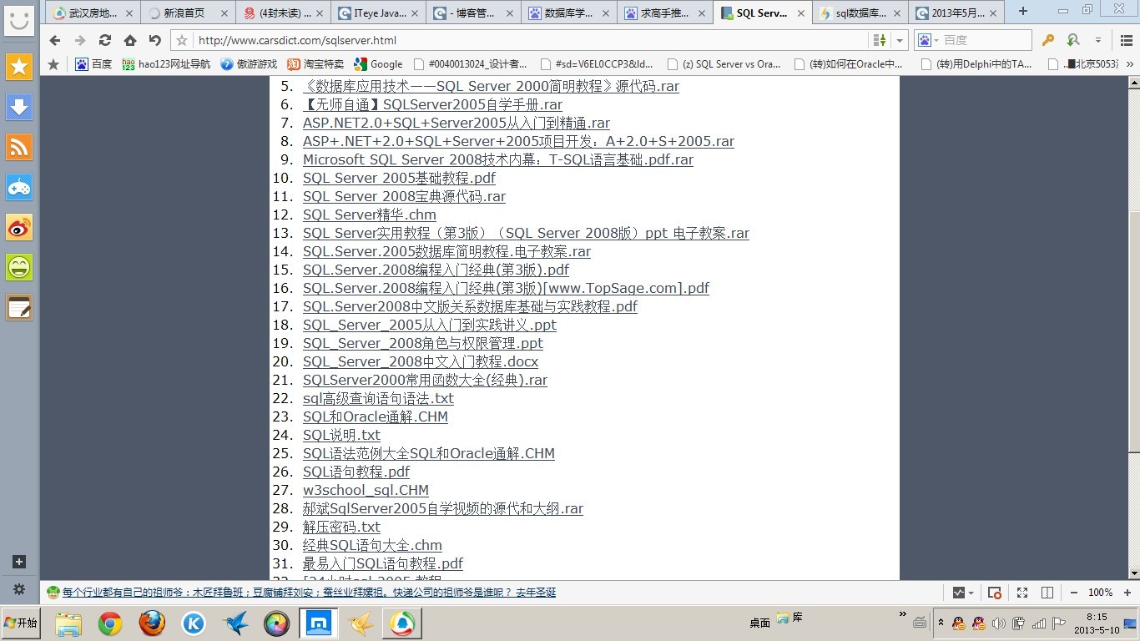This screenshot has width=1140, height=641.
Task: Add a new sidebar extension with plus
Action: (x=19, y=562)
